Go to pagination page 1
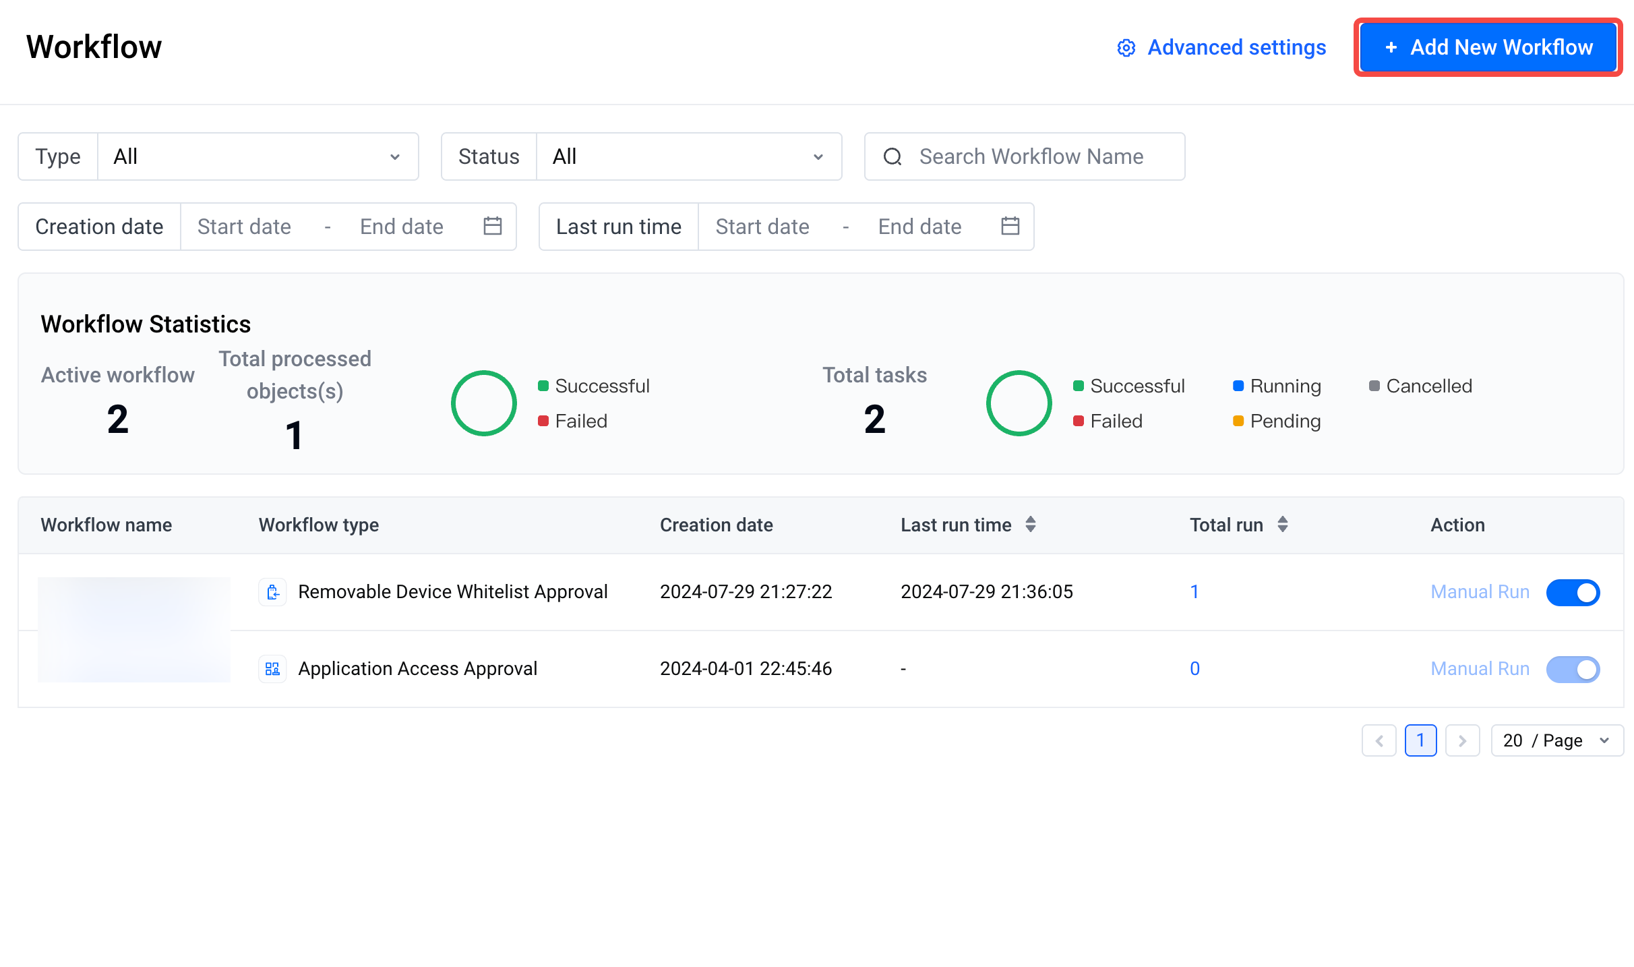This screenshot has height=967, width=1634. (x=1420, y=740)
